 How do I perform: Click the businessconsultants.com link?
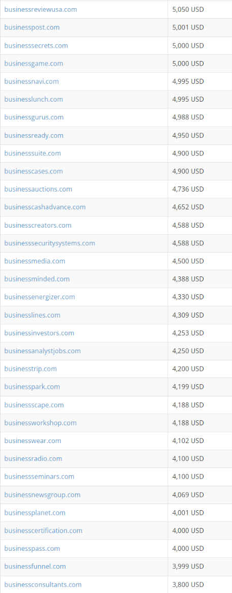point(43,585)
